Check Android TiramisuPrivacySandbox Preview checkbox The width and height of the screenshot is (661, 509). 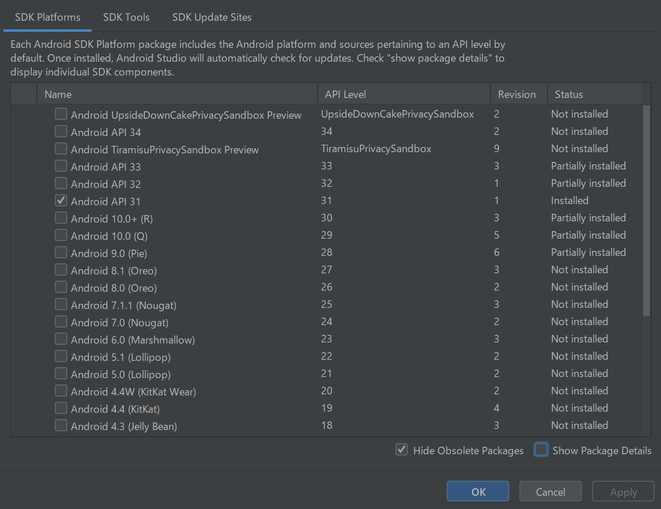61,149
